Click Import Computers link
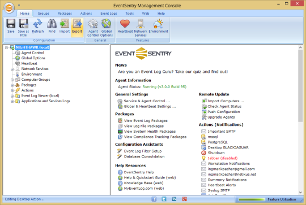 click(x=226, y=101)
